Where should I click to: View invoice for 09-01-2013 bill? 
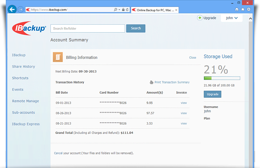(x=184, y=103)
